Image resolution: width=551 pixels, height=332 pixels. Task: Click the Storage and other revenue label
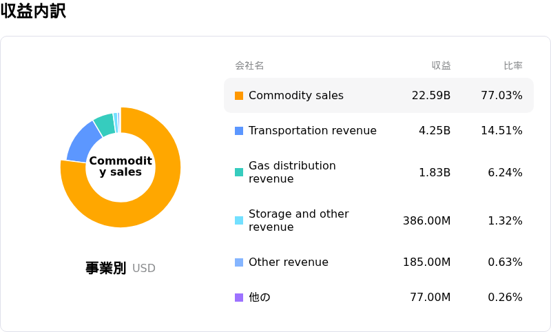299,220
